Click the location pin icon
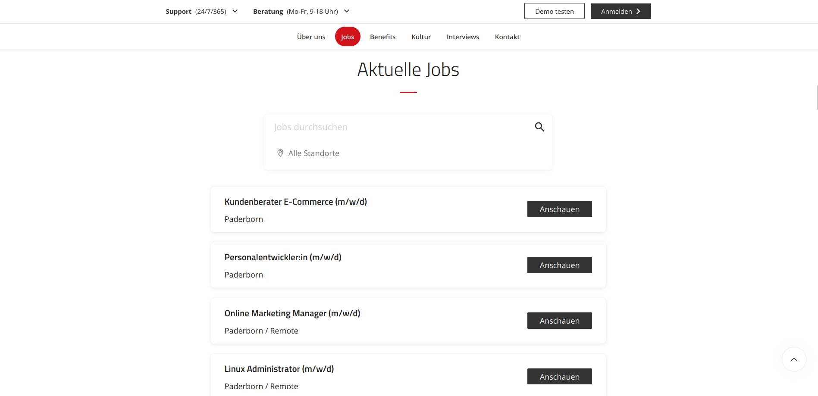The image size is (818, 396). pyautogui.click(x=280, y=153)
